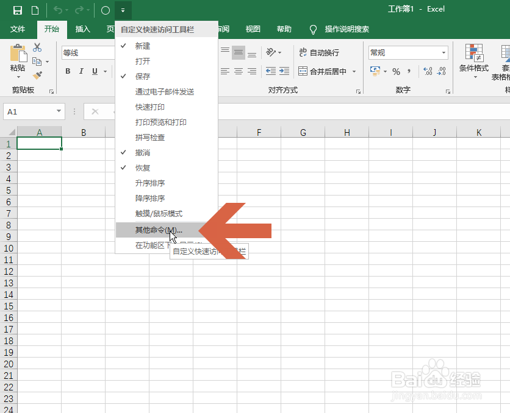Viewport: 510px width, 413px height.
Task: Click the select-all corner of sheet
Action: (x=12, y=132)
